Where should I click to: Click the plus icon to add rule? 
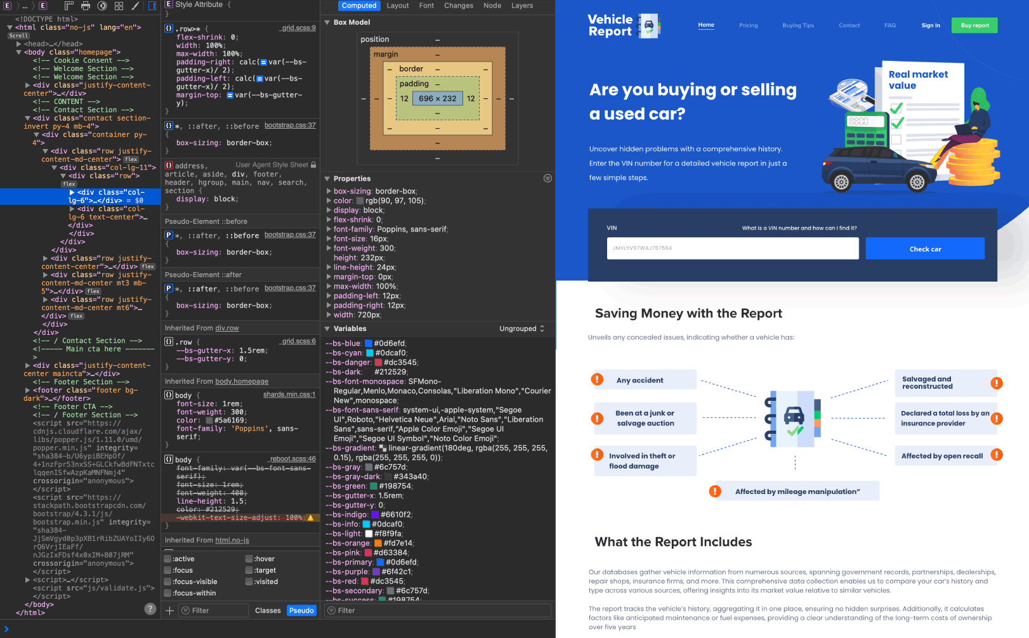(169, 611)
